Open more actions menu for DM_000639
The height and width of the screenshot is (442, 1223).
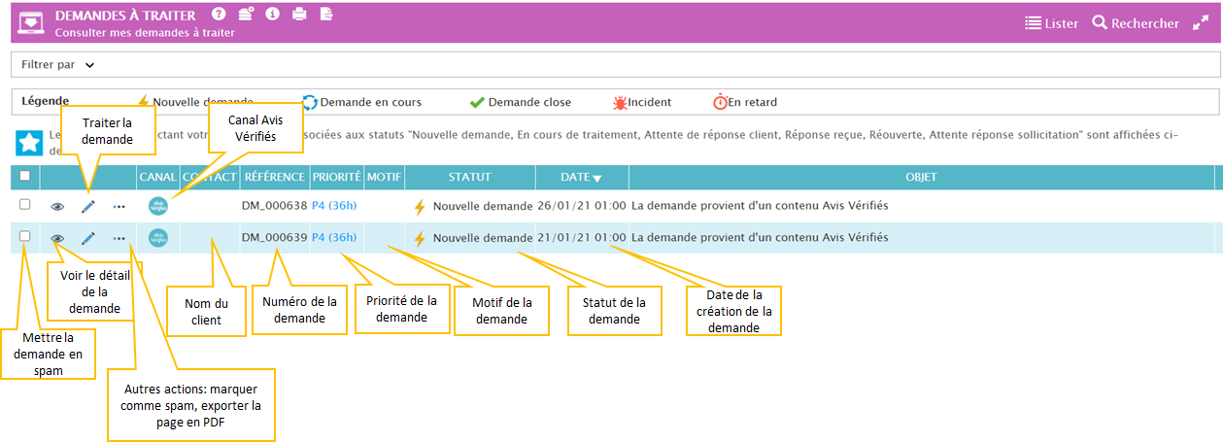click(119, 238)
